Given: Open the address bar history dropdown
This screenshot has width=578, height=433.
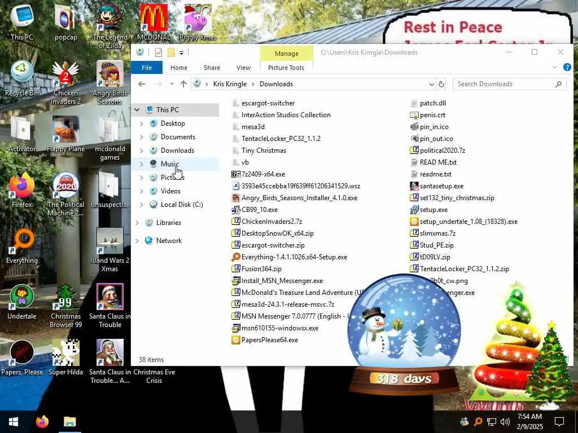Looking at the screenshot, I should [431, 85].
